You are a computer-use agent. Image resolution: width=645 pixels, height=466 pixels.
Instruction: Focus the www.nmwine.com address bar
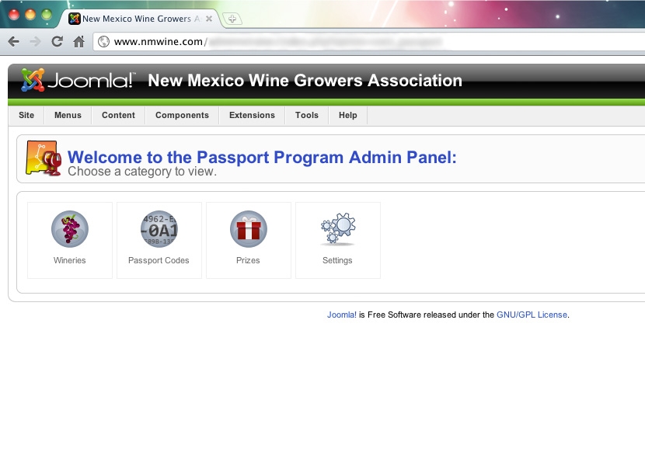coord(369,41)
